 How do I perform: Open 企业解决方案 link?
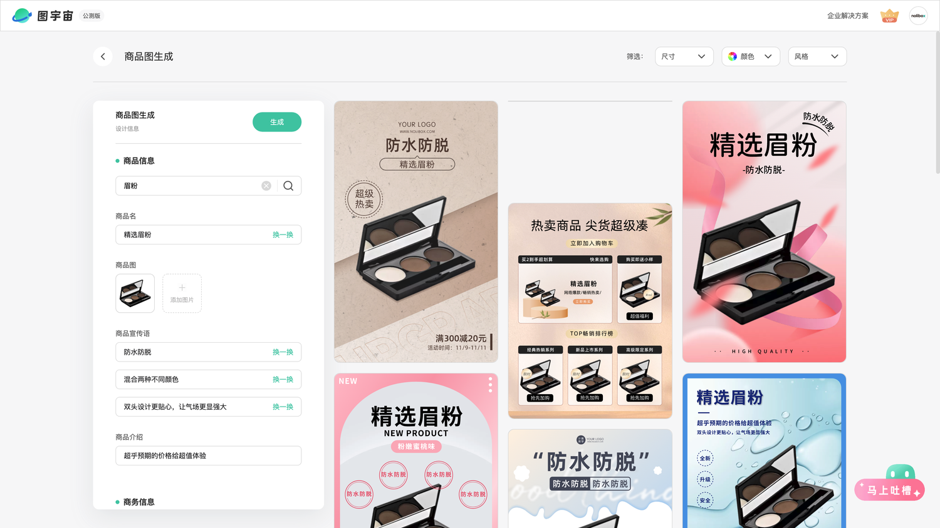click(x=848, y=16)
